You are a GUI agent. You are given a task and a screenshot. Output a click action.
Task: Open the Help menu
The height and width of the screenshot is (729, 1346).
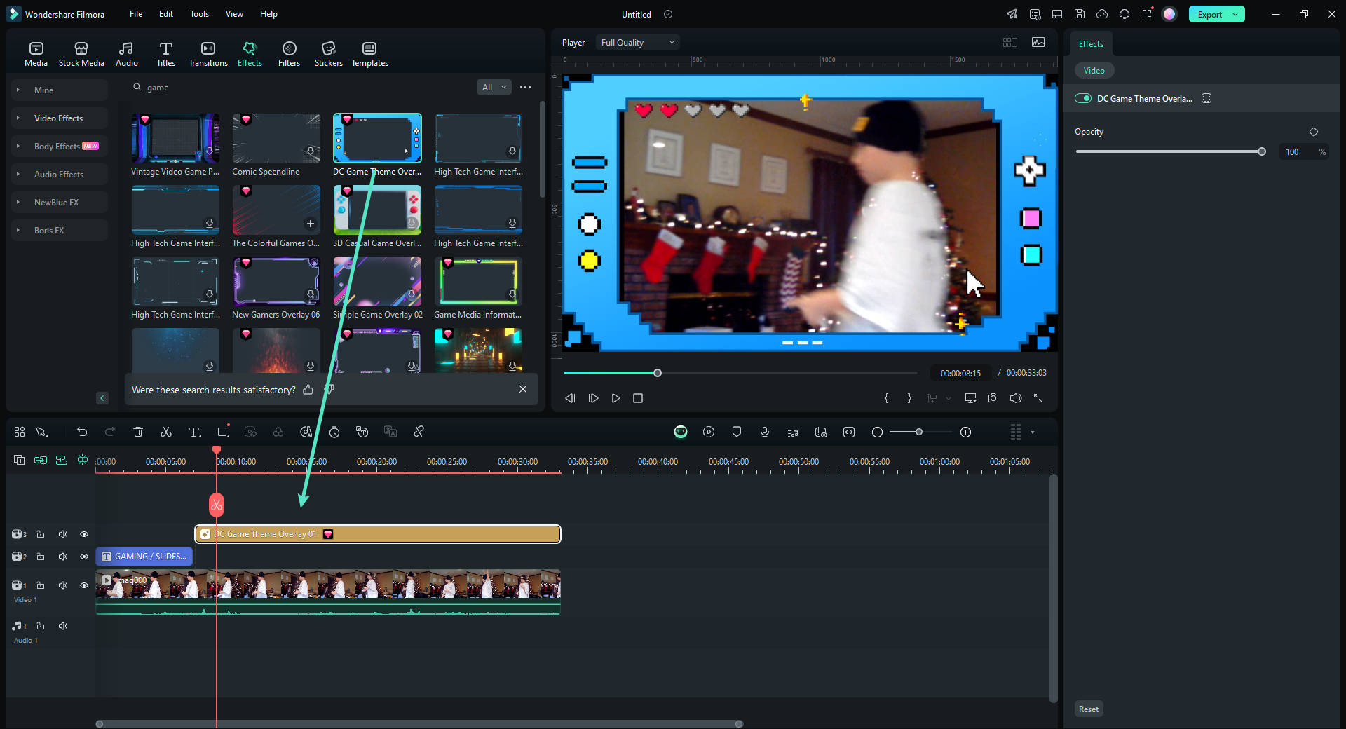point(268,14)
